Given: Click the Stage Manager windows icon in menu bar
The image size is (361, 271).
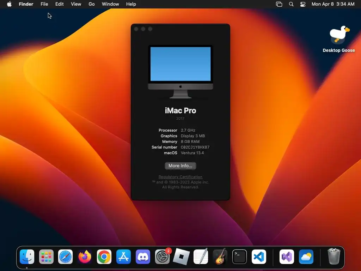Looking at the screenshot, I should [x=279, y=4].
